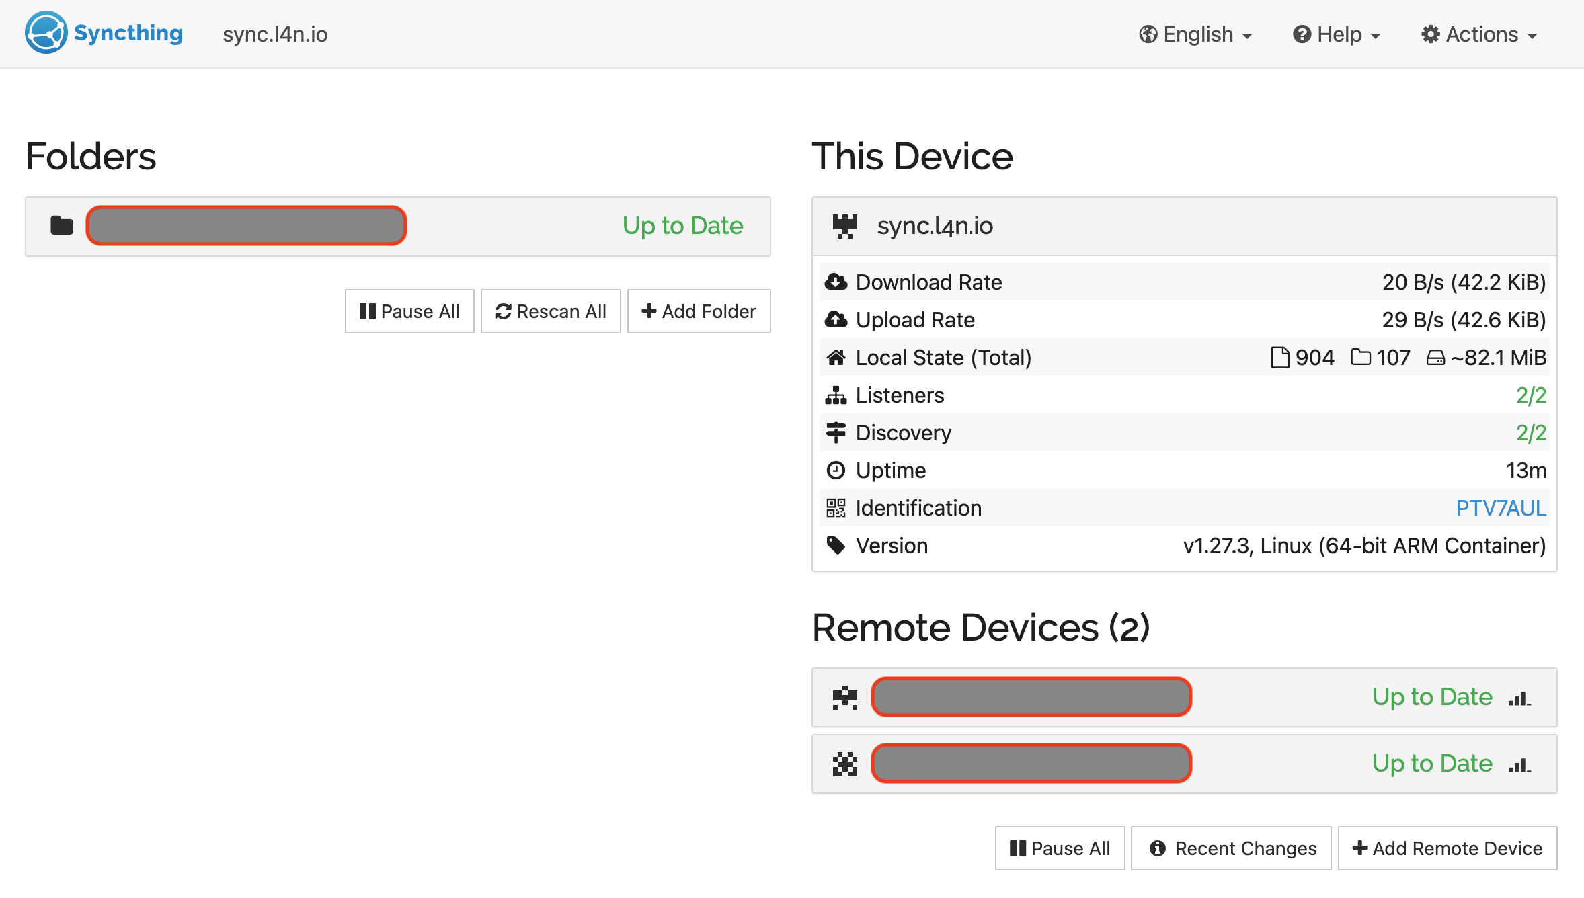Click the Identification QR code icon
Viewport: 1584px width, 898px height.
(836, 508)
